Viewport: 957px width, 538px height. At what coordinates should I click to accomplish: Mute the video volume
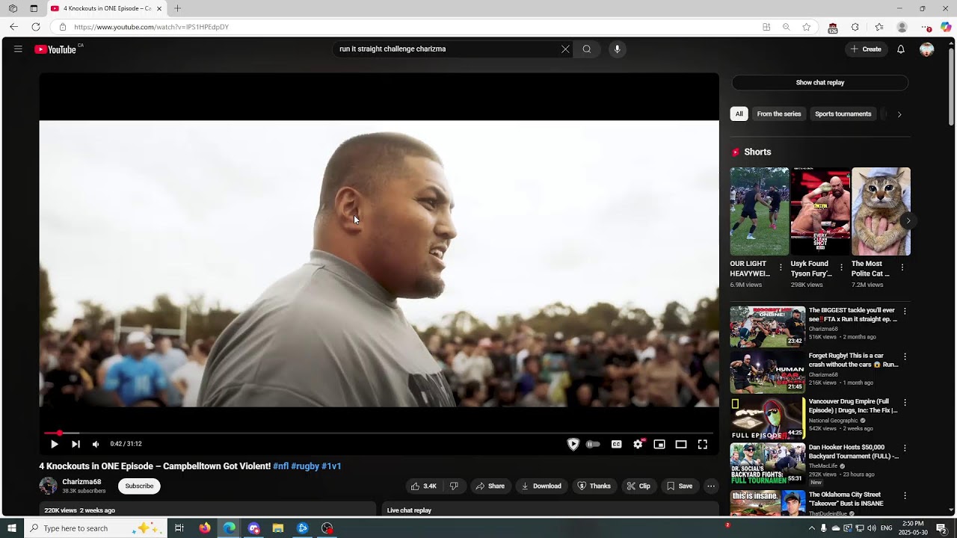click(96, 444)
